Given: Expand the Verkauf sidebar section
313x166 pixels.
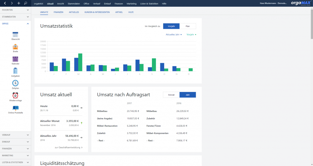Looking at the screenshot, I should click(15, 135).
